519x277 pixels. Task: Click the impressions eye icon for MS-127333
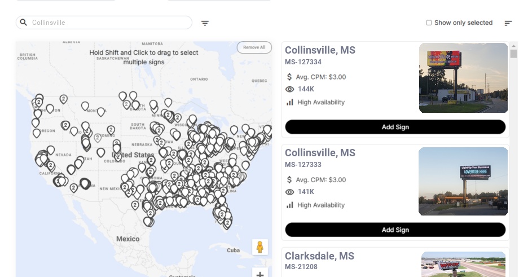click(x=290, y=192)
